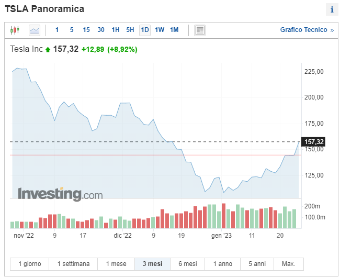Click the Investing.com watermark logo
This screenshot has width=340, height=277.
[61, 194]
